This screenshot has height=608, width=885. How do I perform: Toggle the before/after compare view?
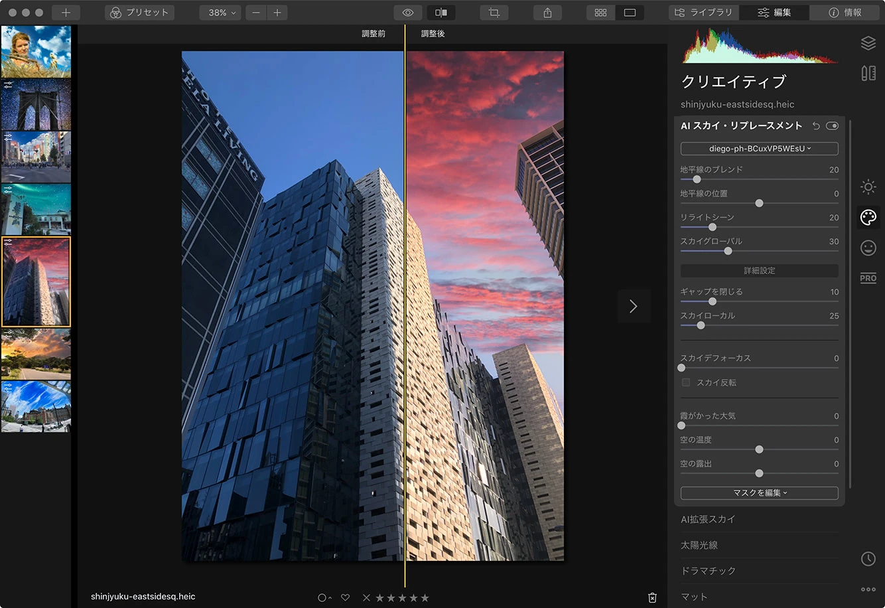(441, 13)
